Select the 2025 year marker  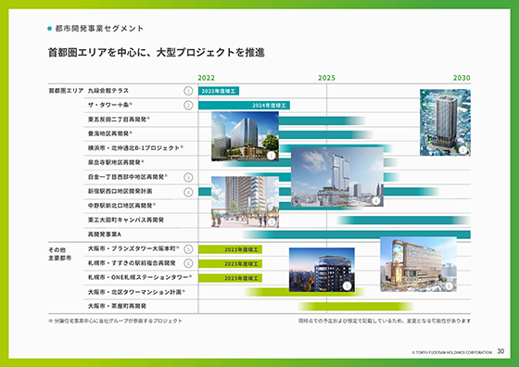click(326, 78)
